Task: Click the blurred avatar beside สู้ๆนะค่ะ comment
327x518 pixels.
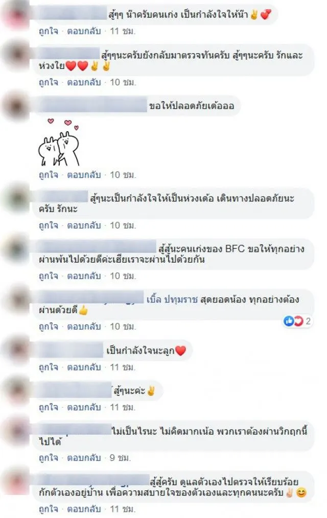Action: [x=16, y=391]
